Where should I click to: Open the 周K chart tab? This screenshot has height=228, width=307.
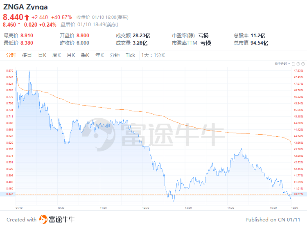pyautogui.click(x=56, y=55)
